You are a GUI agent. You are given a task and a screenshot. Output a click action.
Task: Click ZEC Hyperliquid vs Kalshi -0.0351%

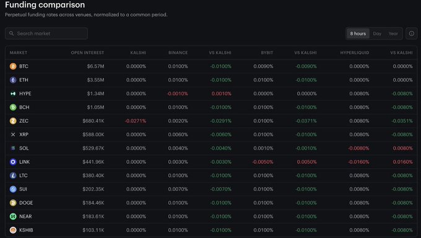coord(402,121)
